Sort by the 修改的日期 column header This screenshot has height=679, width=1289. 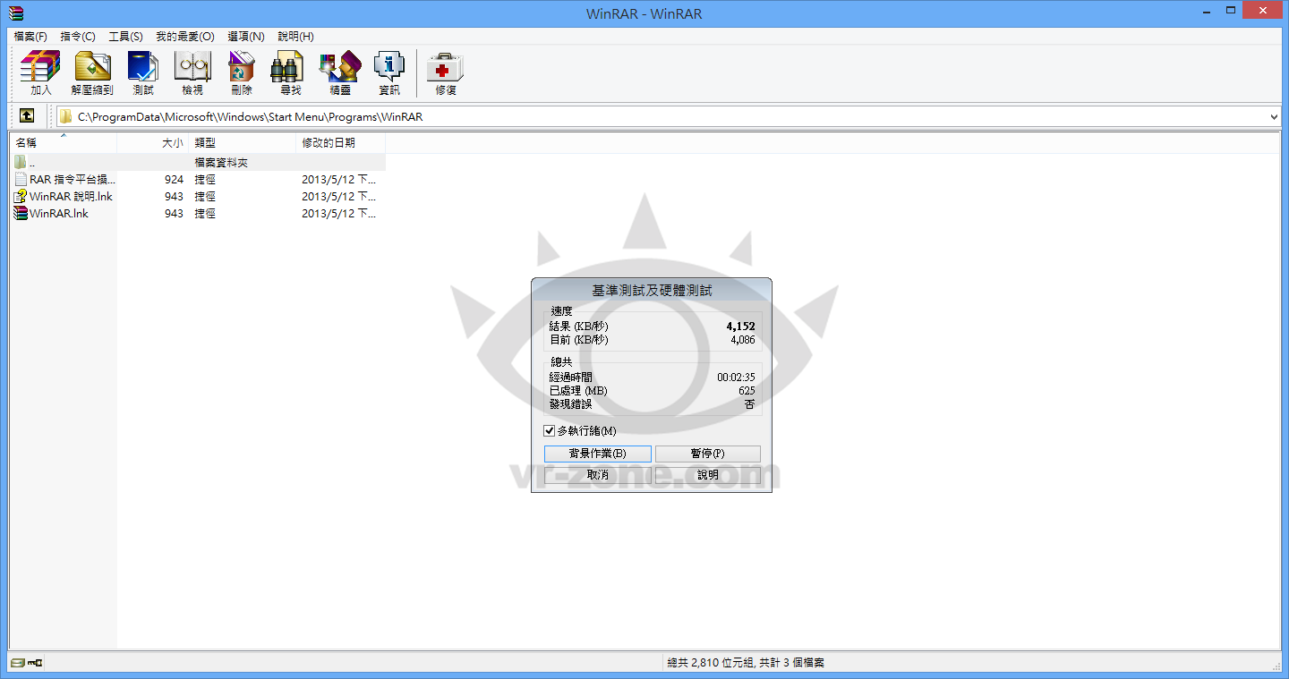tap(341, 143)
